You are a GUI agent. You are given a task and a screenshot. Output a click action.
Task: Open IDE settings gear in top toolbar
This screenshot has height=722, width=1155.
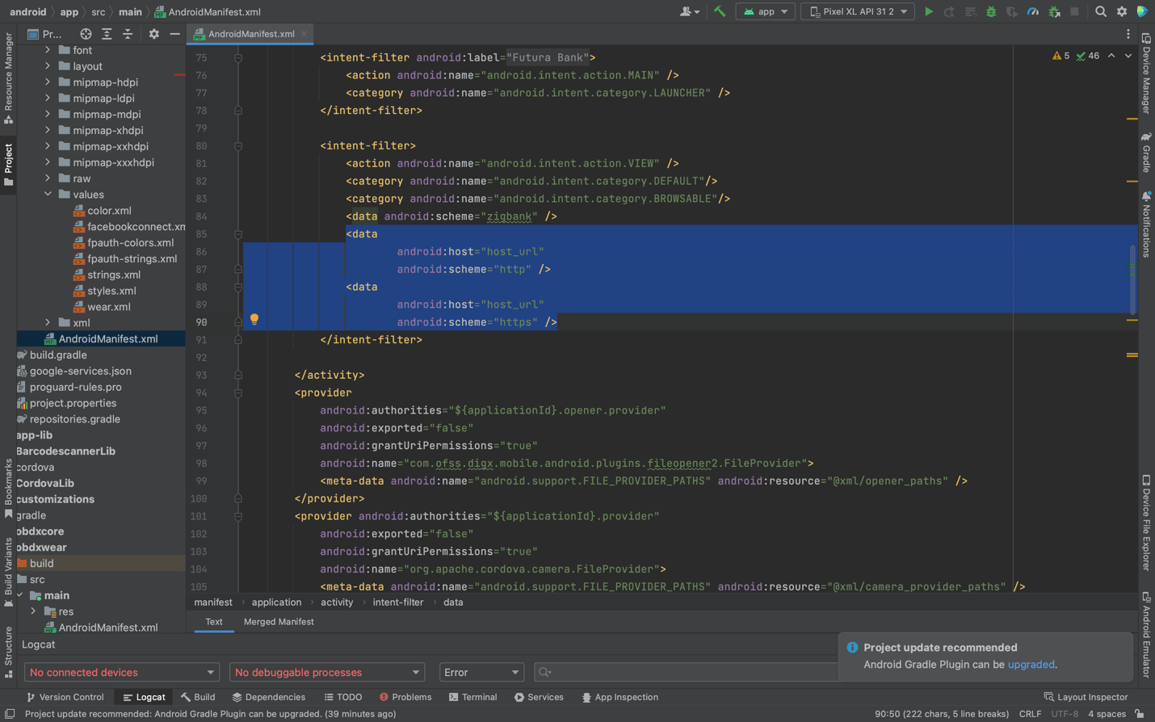coord(1122,11)
